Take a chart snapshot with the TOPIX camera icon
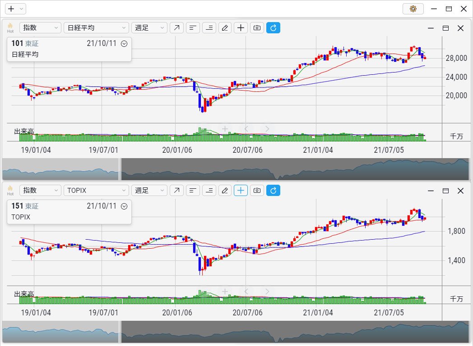Viewport: 473px width, 346px height. (x=257, y=190)
